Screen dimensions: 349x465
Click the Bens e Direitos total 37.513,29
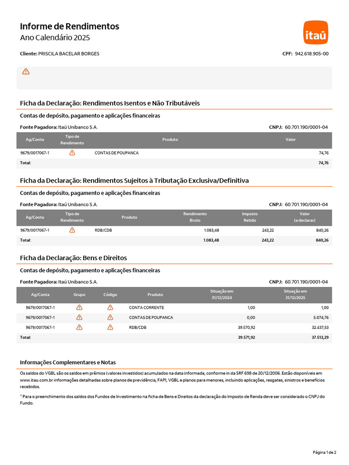coord(320,337)
